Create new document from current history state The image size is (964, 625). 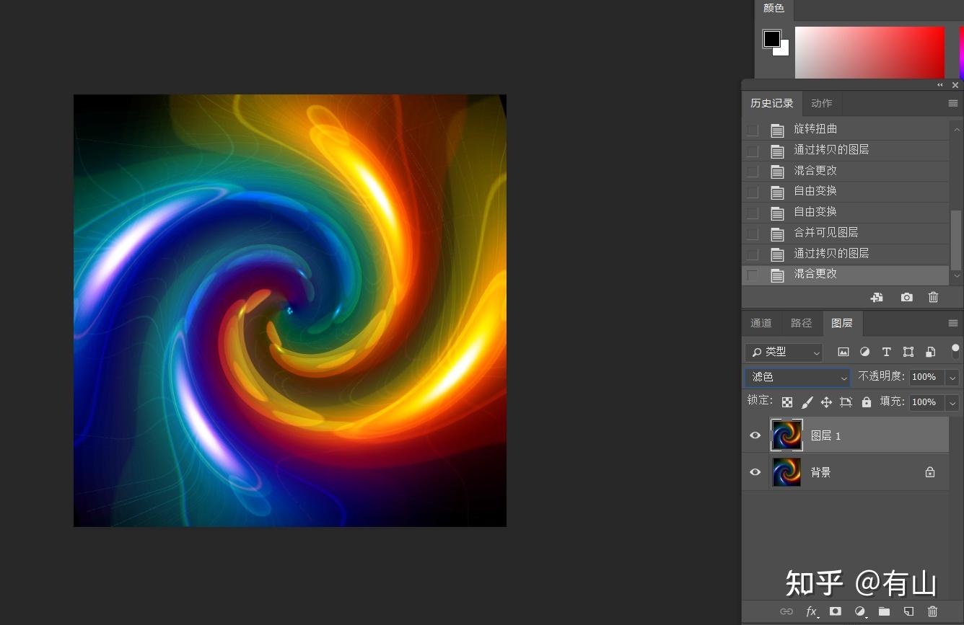click(877, 297)
